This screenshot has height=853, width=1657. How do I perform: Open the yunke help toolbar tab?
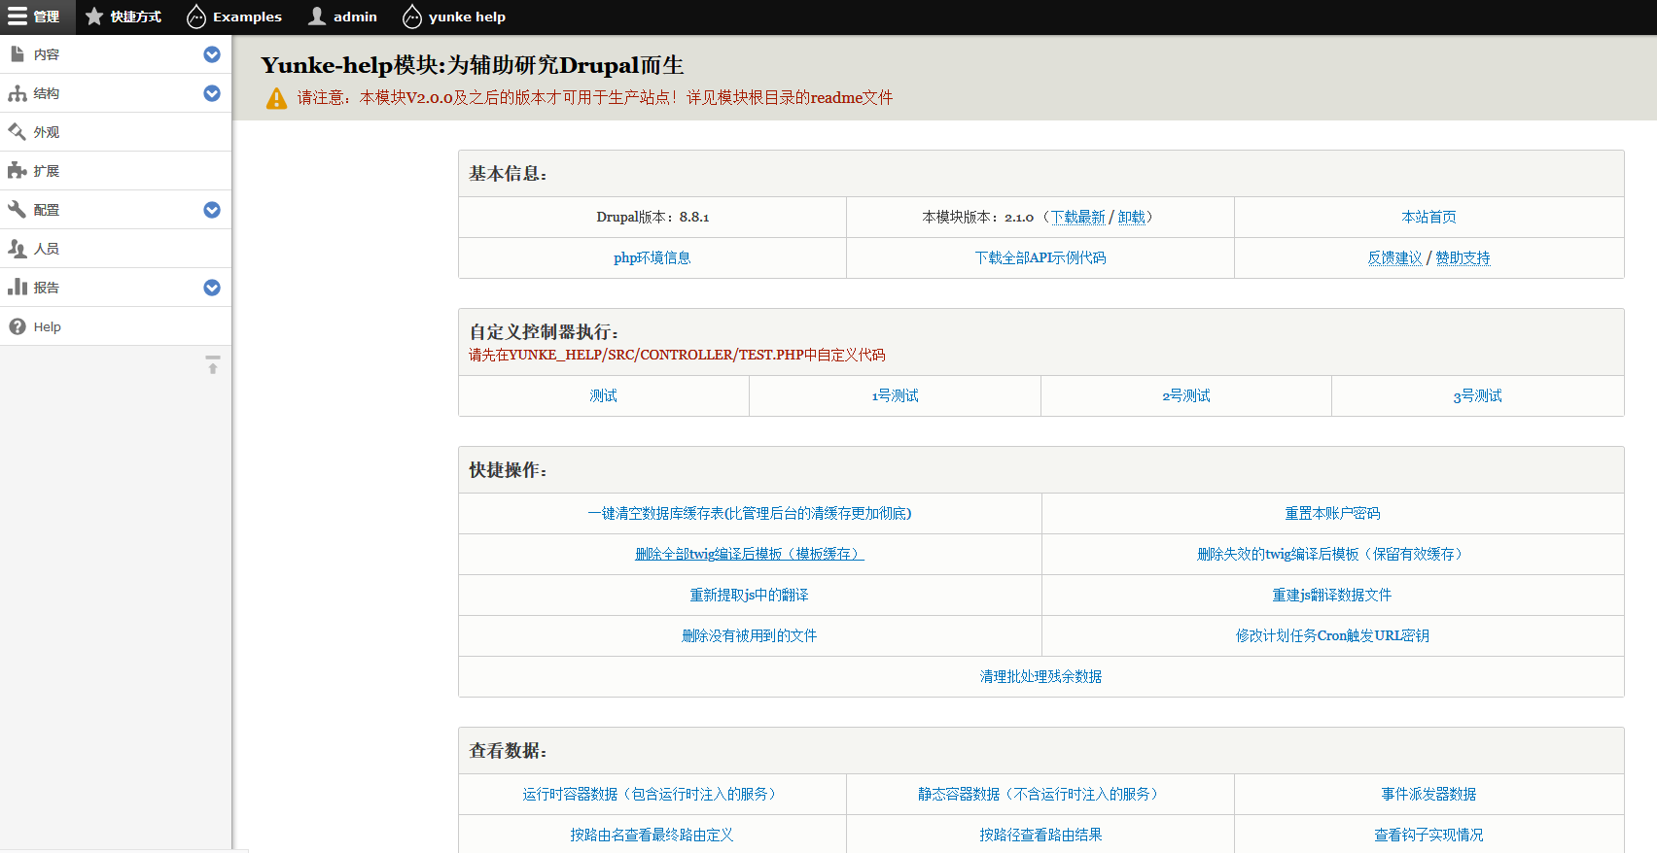[454, 17]
